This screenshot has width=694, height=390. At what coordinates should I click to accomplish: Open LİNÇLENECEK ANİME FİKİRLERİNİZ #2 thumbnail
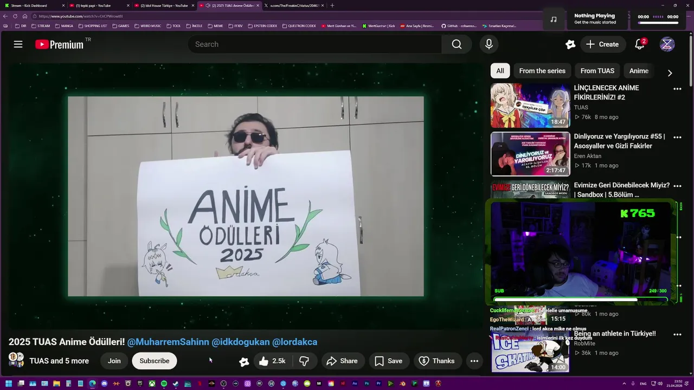click(x=530, y=106)
